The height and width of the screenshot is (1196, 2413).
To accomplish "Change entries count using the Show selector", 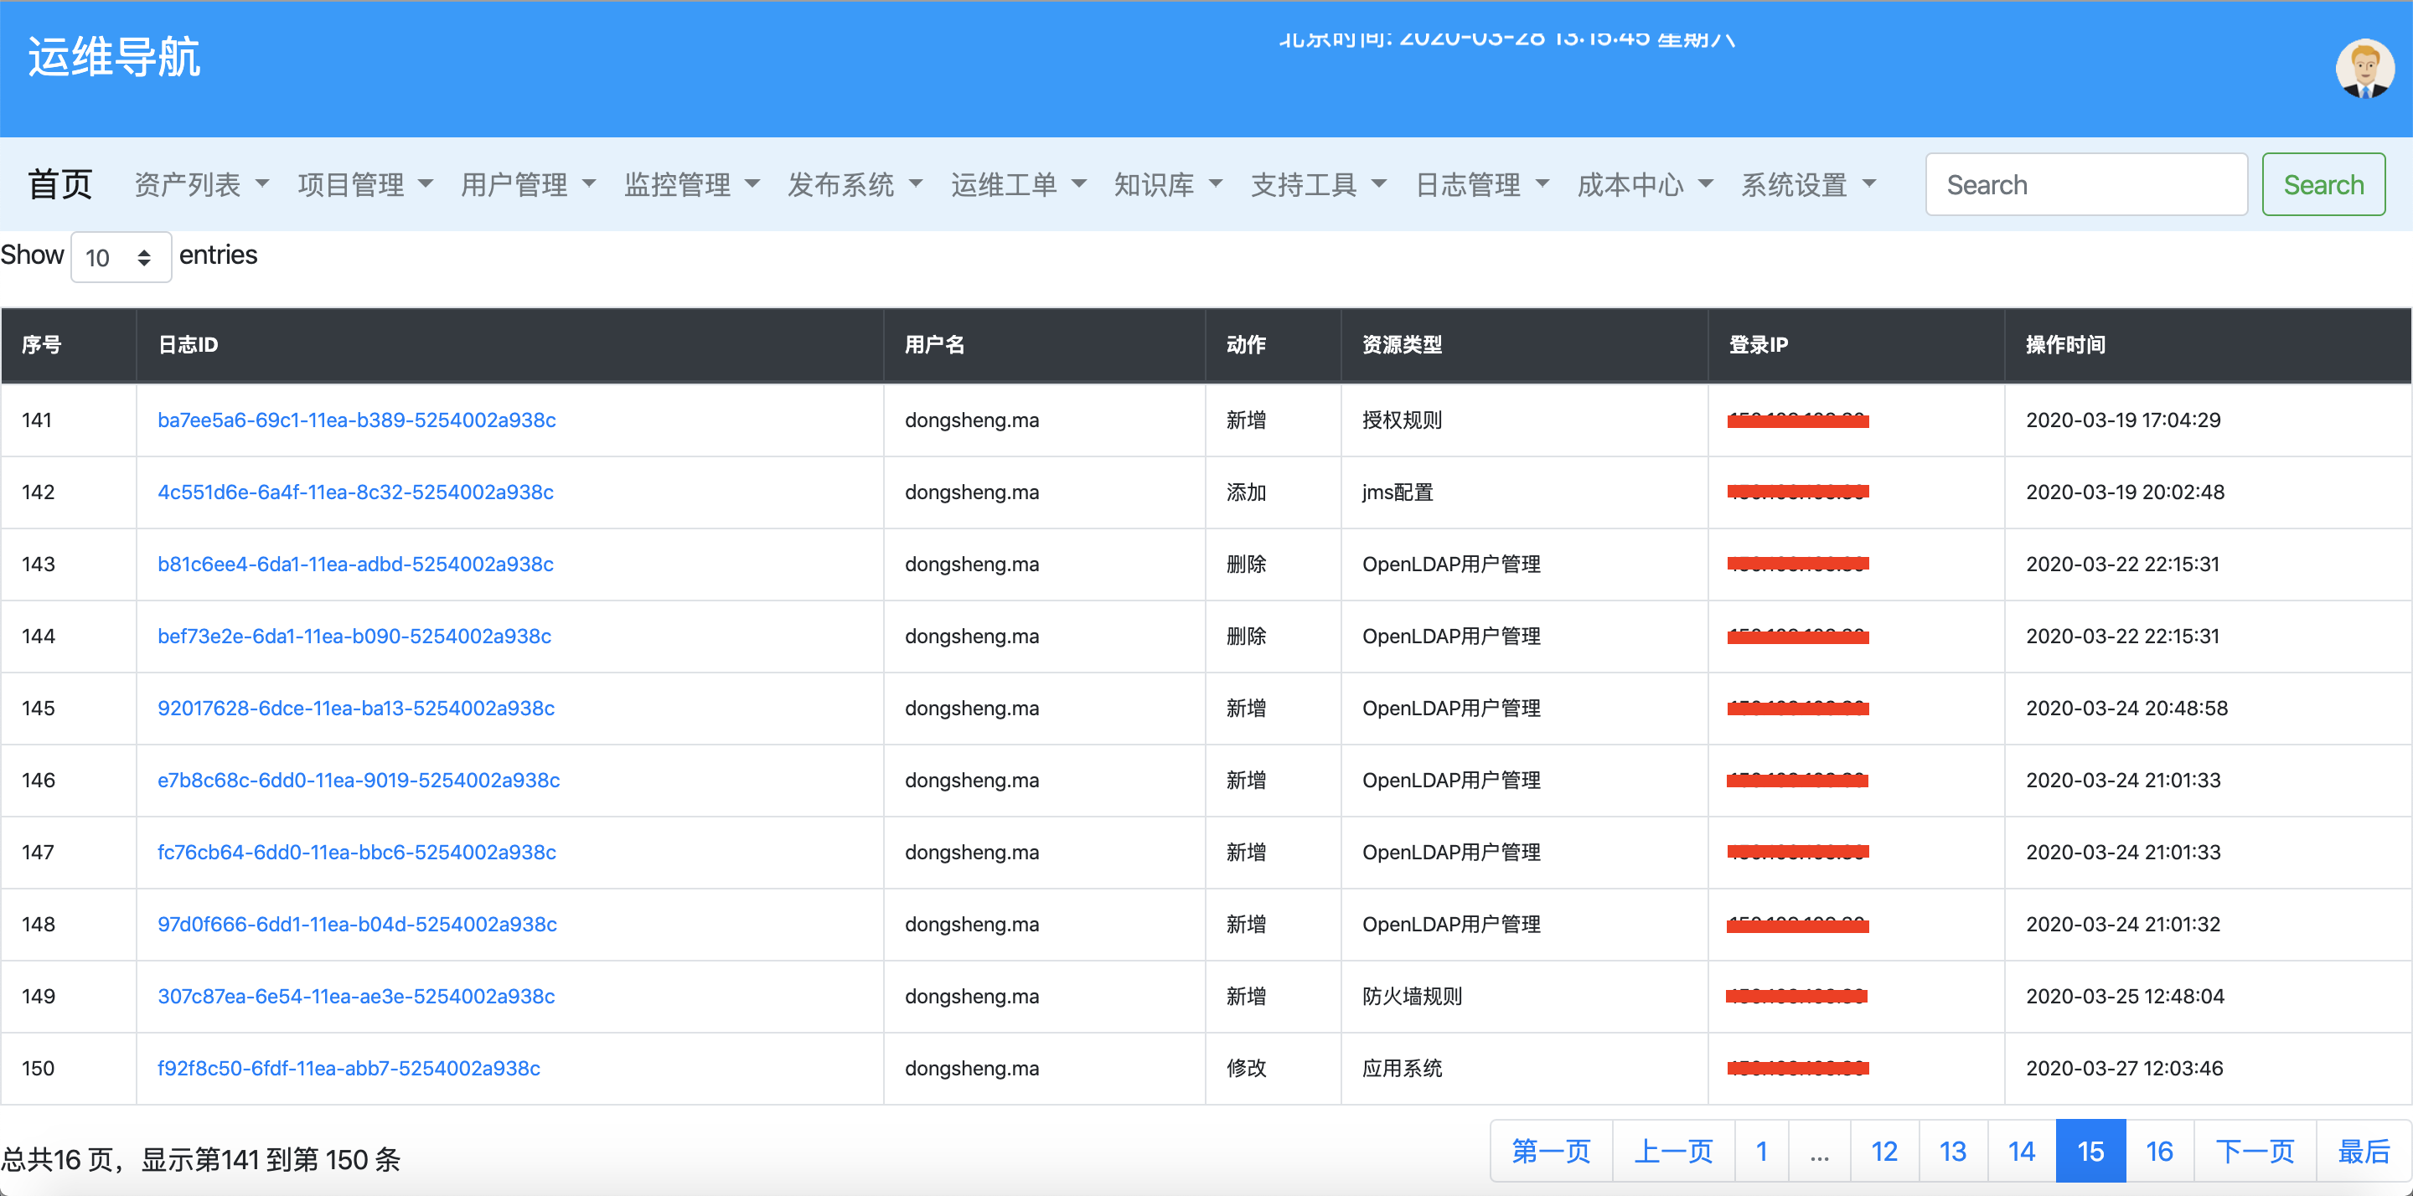I will coord(120,256).
